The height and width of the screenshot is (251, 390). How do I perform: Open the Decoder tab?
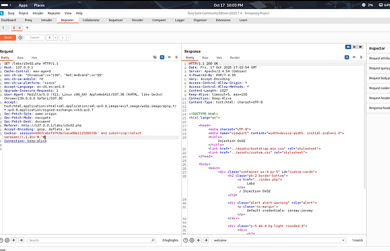click(137, 20)
